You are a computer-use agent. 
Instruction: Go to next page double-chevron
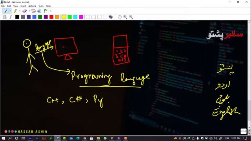pos(249,133)
